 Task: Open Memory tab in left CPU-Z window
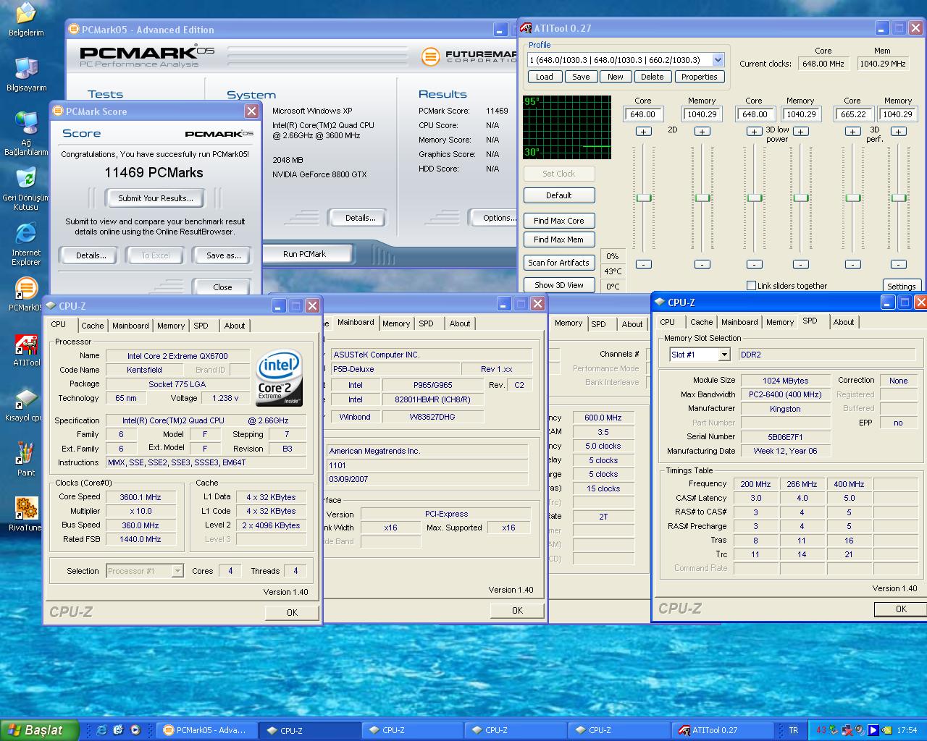click(171, 326)
